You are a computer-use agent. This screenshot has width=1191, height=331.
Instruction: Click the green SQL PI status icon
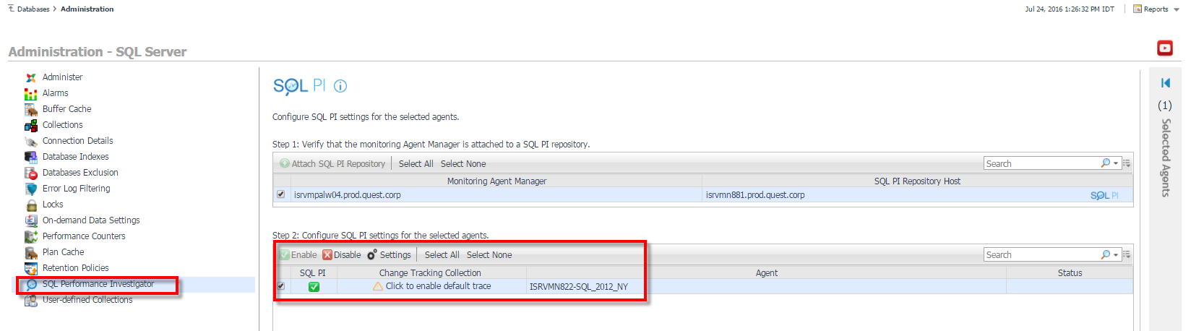(314, 287)
